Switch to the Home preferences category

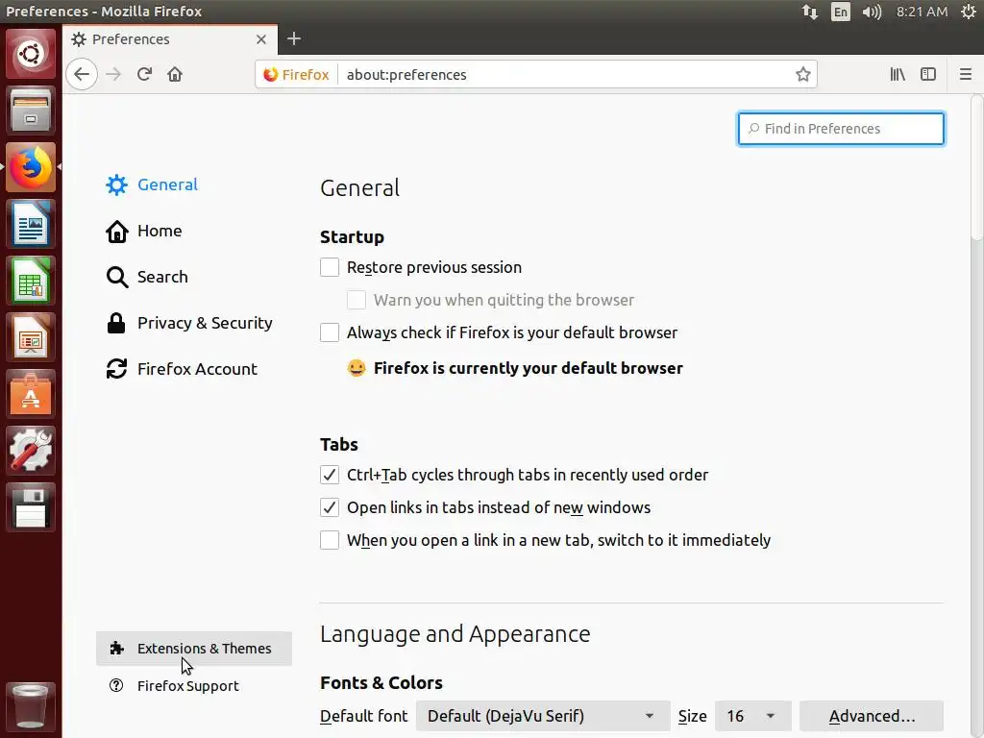(144, 231)
